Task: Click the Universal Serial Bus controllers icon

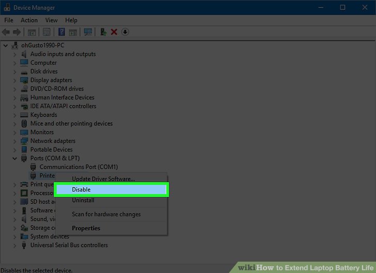Action: 24,245
